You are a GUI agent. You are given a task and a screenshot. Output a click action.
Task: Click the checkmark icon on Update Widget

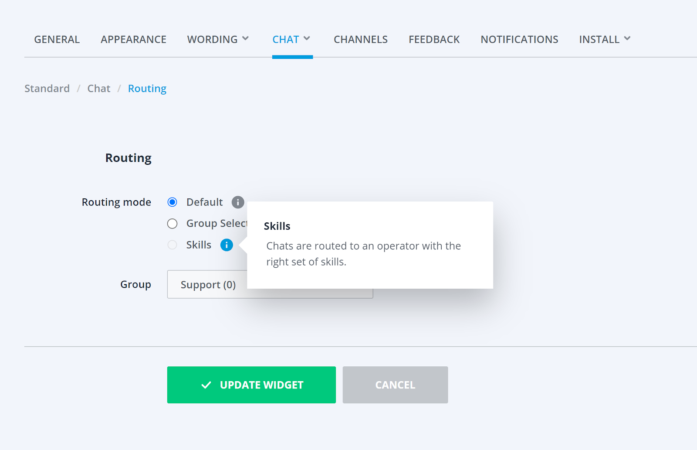click(206, 385)
